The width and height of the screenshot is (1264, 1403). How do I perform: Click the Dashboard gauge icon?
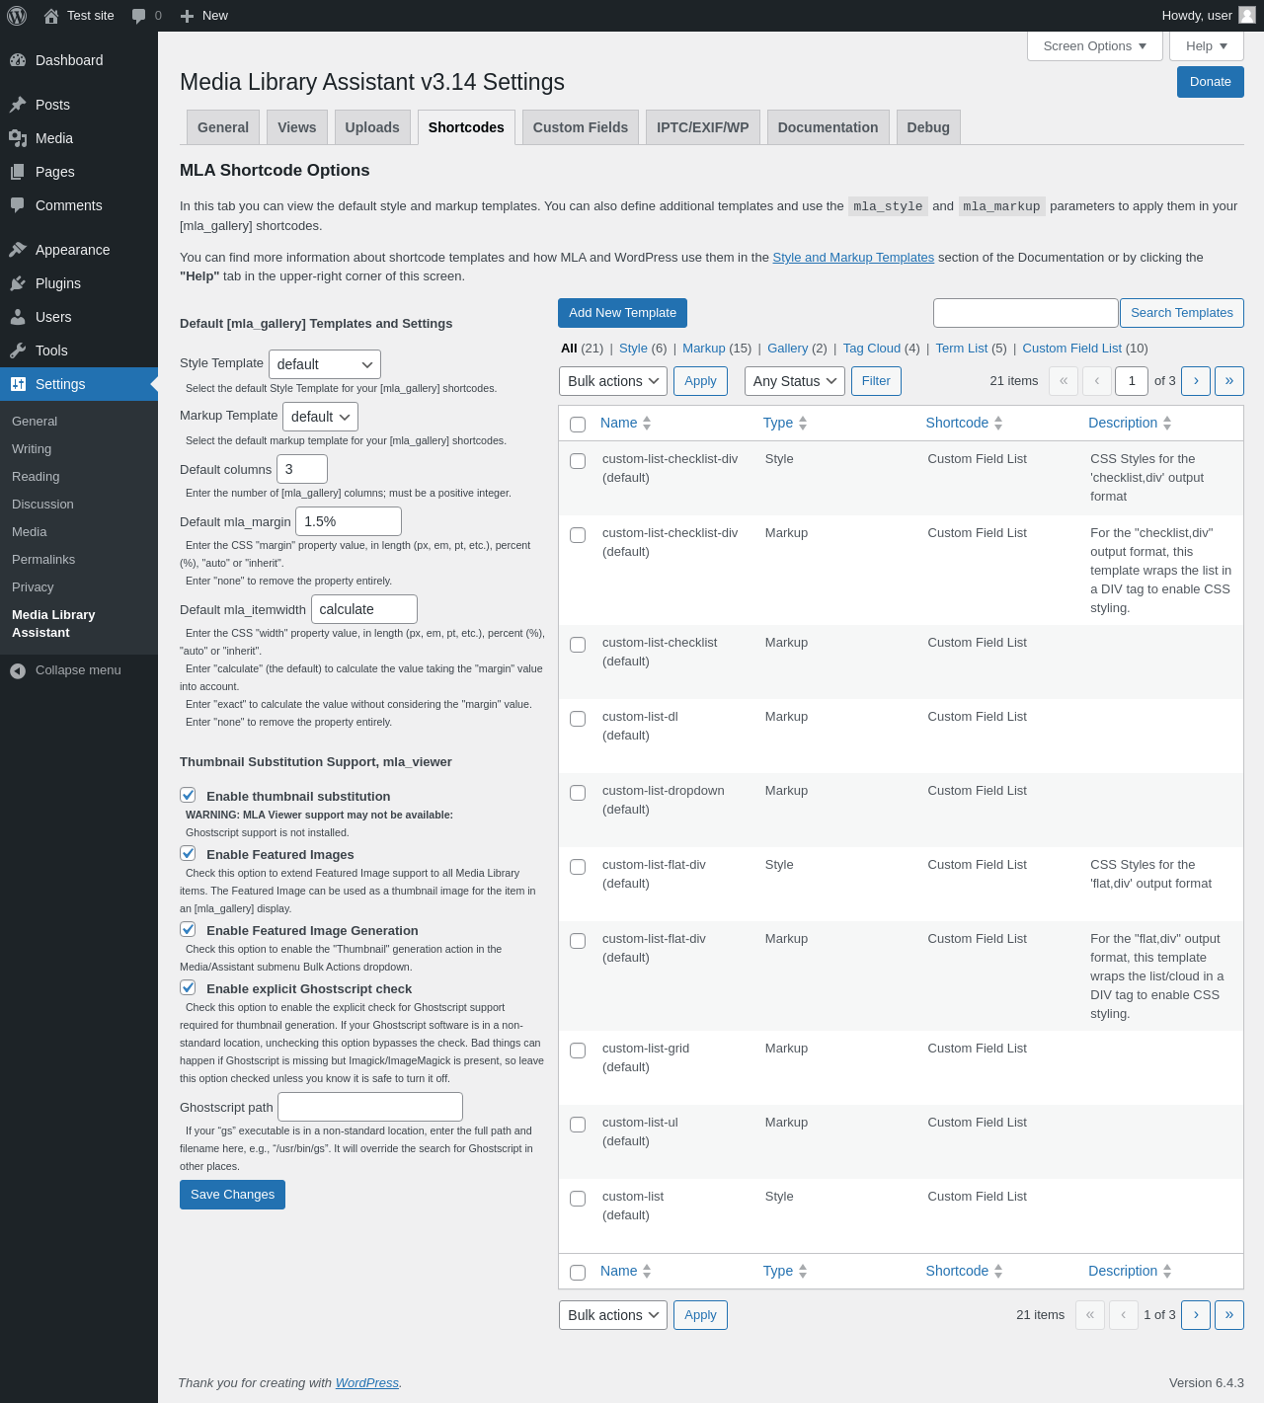pyautogui.click(x=18, y=60)
